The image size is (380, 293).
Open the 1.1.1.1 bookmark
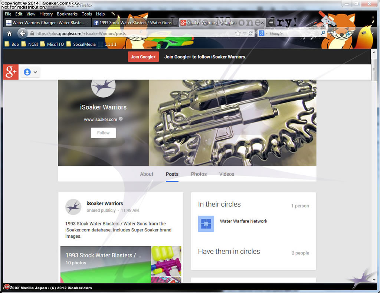[107, 44]
